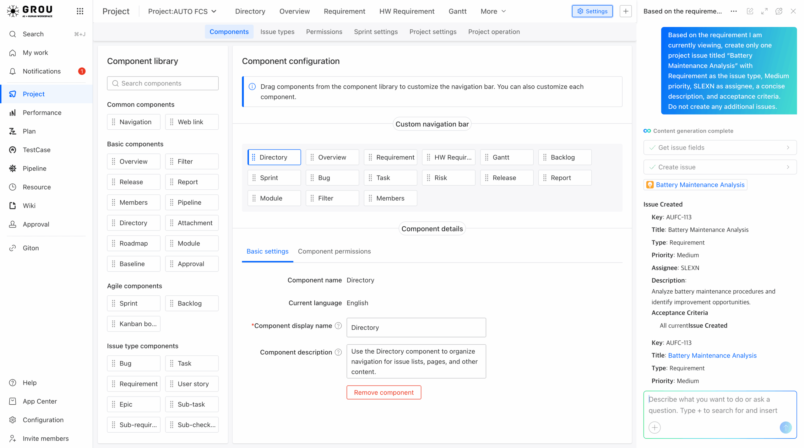Open Project in the left sidebar
The height and width of the screenshot is (448, 804).
(x=47, y=94)
